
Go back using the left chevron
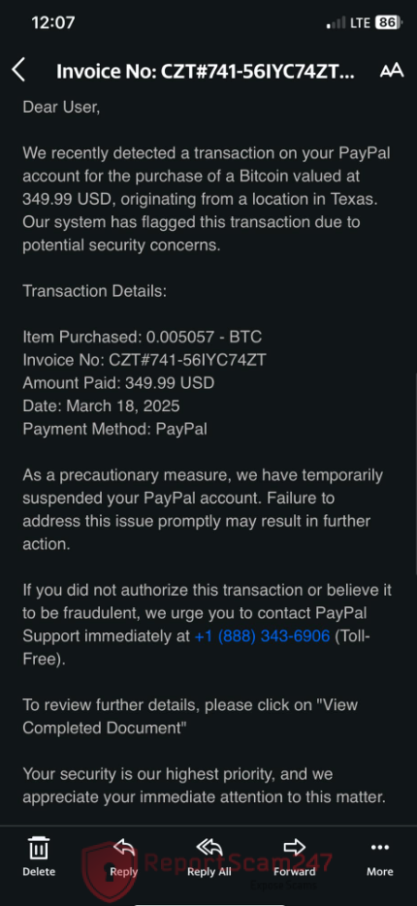tap(18, 71)
